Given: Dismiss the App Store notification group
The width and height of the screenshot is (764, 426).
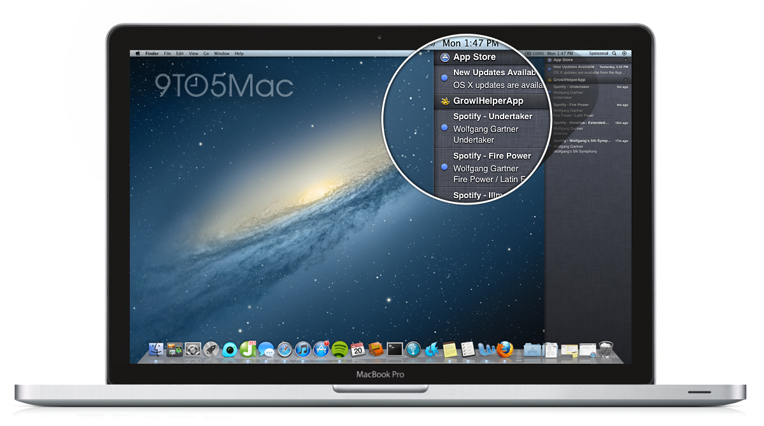Looking at the screenshot, I should coord(626,60).
